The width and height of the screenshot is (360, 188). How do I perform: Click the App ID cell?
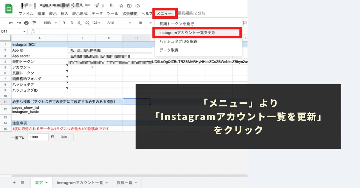point(40,50)
